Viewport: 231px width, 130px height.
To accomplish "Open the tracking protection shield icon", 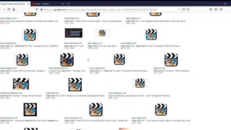I will coord(37,9).
